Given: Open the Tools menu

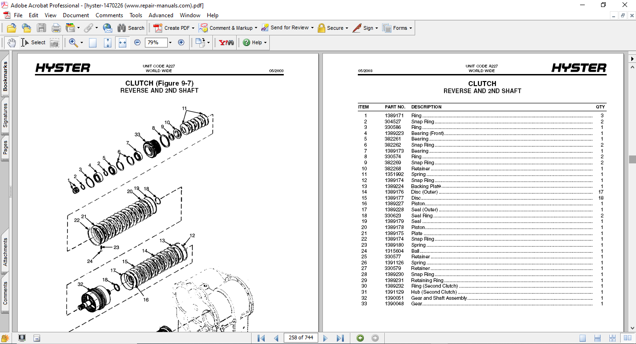Looking at the screenshot, I should (136, 15).
